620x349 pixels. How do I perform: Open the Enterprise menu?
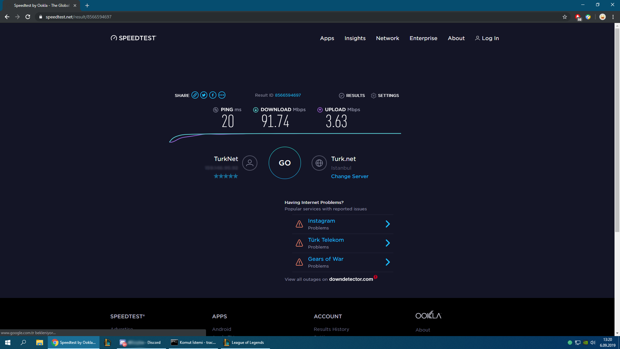tap(423, 38)
